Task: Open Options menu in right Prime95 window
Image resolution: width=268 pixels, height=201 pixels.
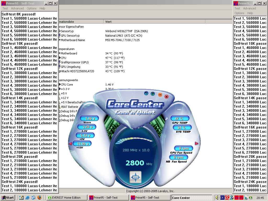Action: (239, 13)
